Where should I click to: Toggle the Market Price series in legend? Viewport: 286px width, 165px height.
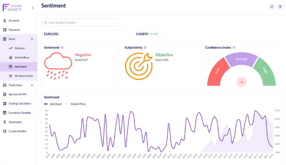click(75, 104)
